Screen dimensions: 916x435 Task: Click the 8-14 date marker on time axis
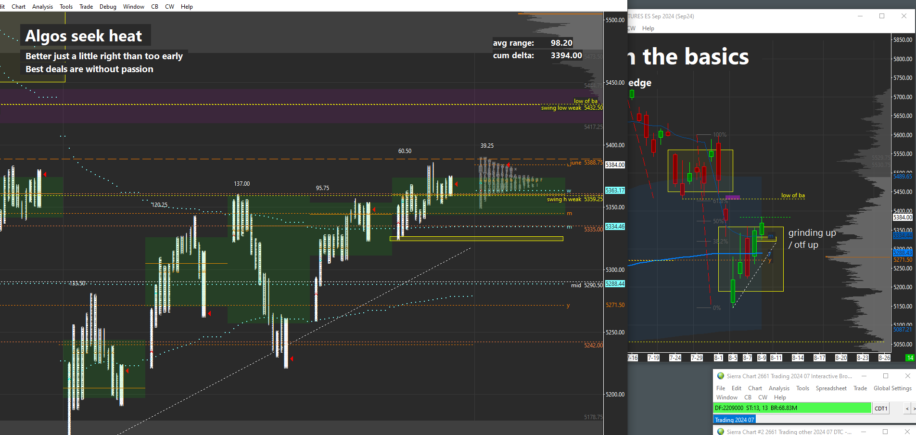798,358
